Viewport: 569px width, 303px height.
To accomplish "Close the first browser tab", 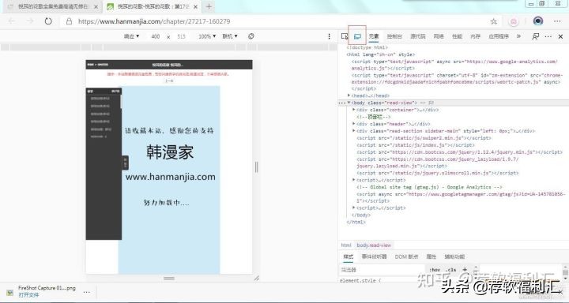I will point(96,6).
